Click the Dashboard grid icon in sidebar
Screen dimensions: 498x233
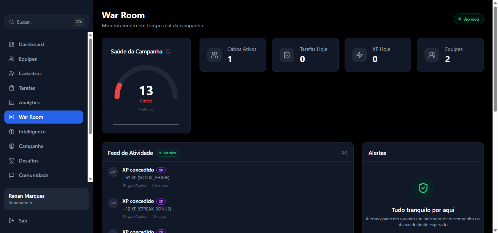12,44
